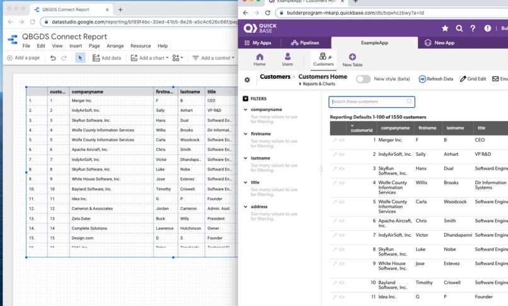Collapse the title filter

coord(246,182)
